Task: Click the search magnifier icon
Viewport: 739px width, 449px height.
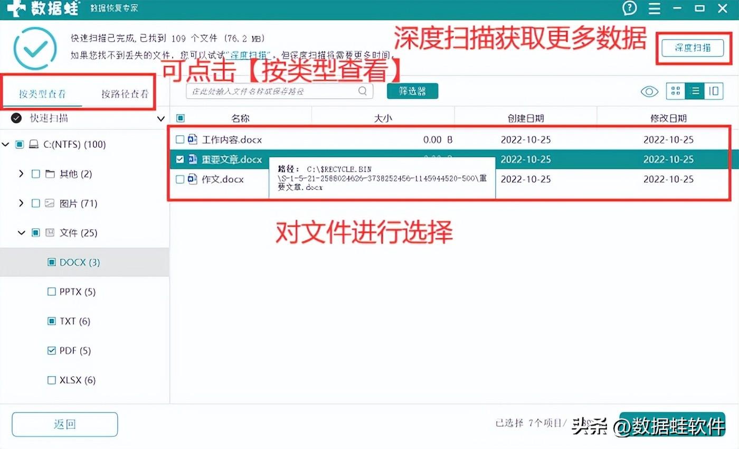Action: point(363,91)
